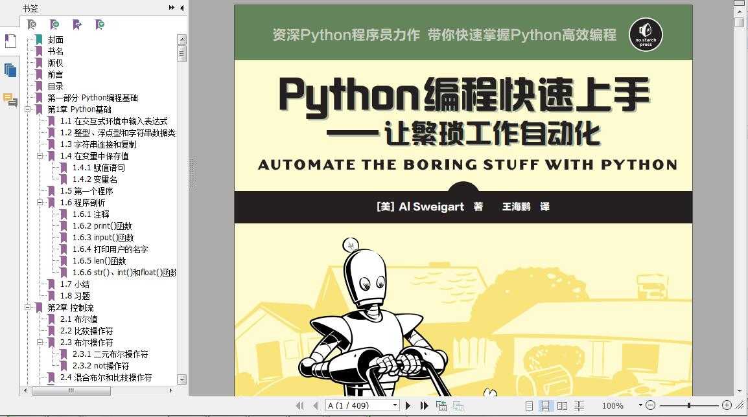The width and height of the screenshot is (748, 417).
Task: Jump to 1.4.1 赋值语句
Action: point(99,168)
